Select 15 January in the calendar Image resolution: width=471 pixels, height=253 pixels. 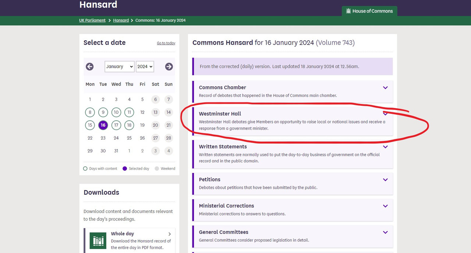pos(90,125)
